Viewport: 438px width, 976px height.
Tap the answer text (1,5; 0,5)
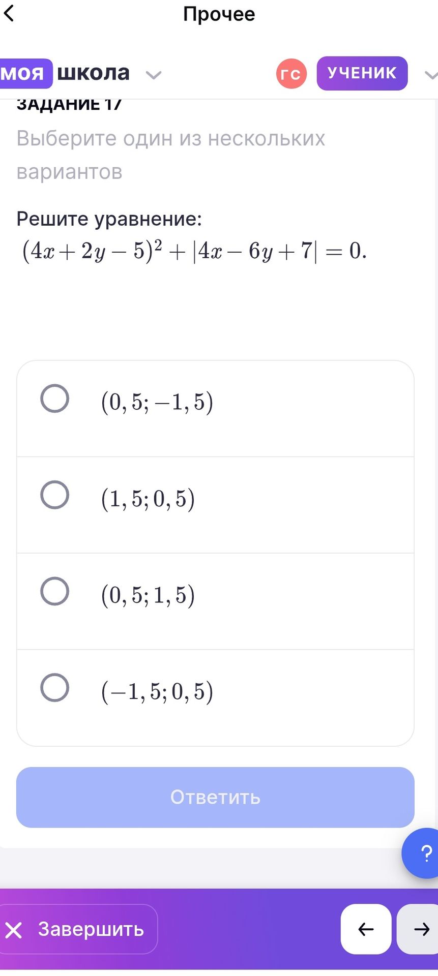tap(148, 499)
